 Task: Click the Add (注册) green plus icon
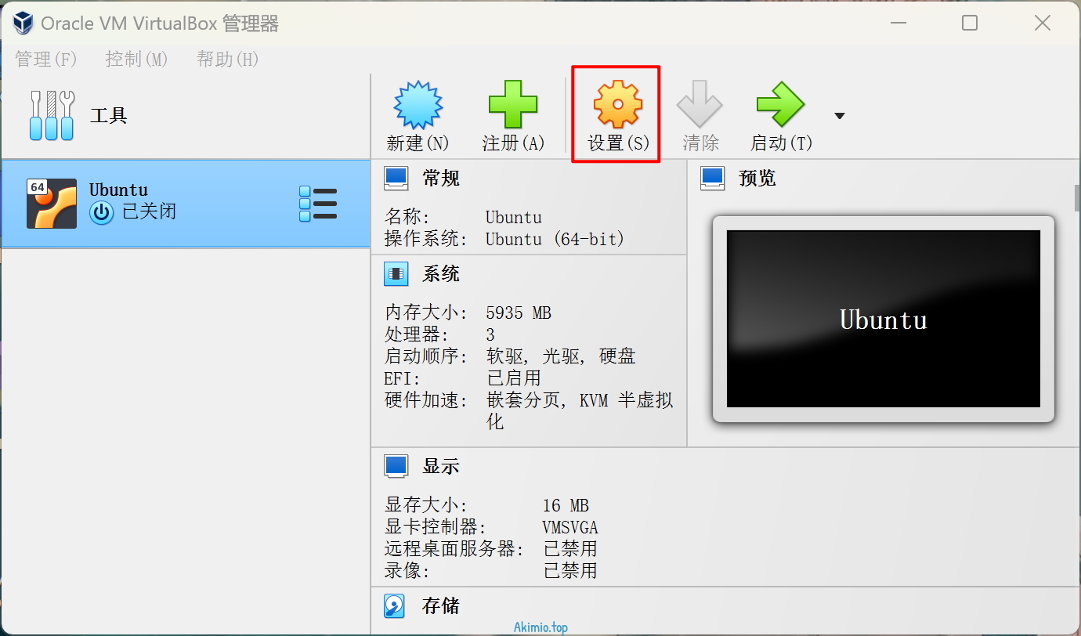coord(513,105)
